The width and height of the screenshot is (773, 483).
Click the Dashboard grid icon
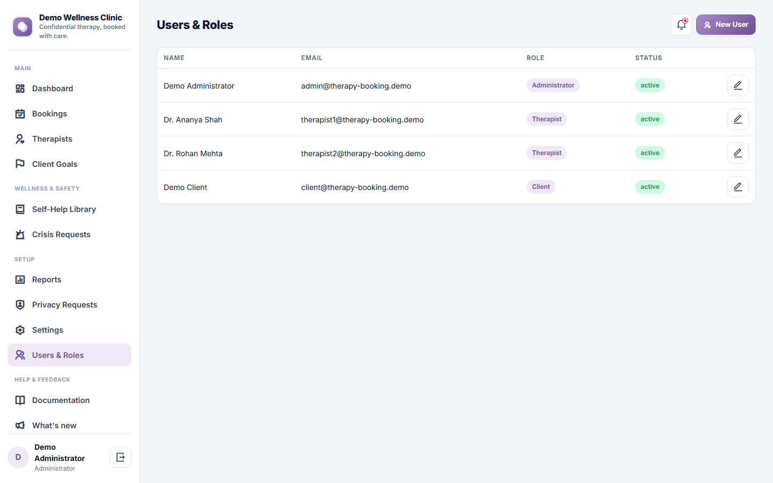tap(20, 89)
